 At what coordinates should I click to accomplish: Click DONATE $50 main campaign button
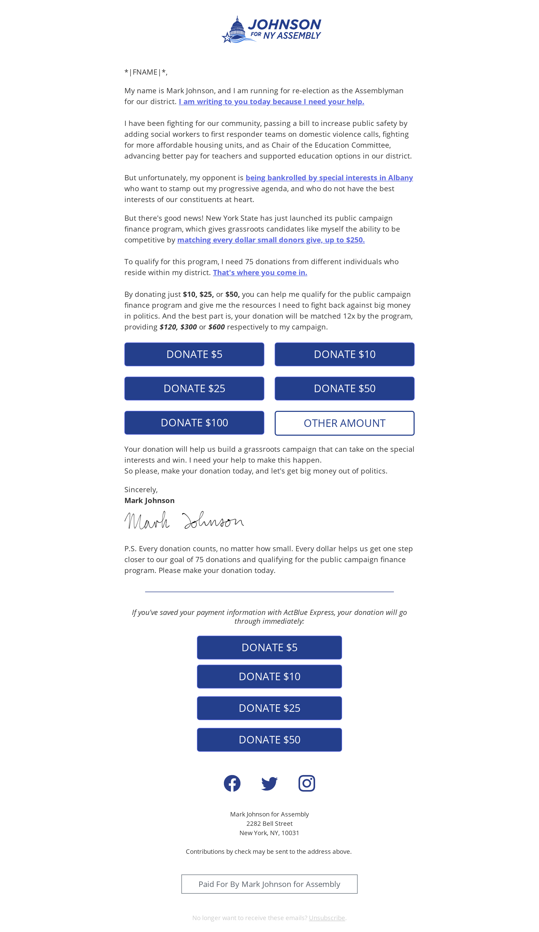point(345,388)
